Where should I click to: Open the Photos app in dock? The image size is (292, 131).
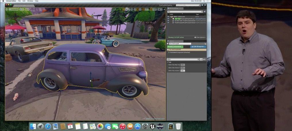coord(100,126)
